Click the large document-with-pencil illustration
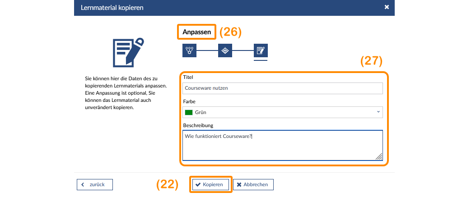 (128, 52)
